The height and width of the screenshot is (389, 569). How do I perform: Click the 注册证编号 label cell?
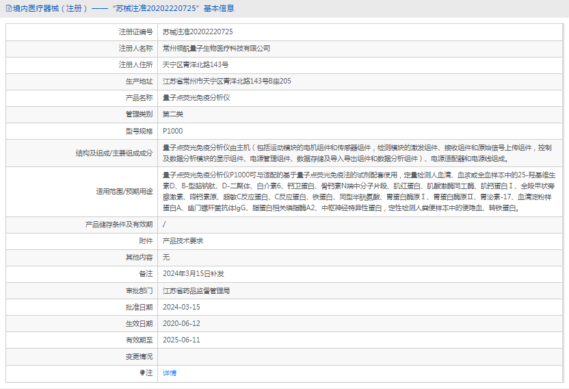click(135, 32)
